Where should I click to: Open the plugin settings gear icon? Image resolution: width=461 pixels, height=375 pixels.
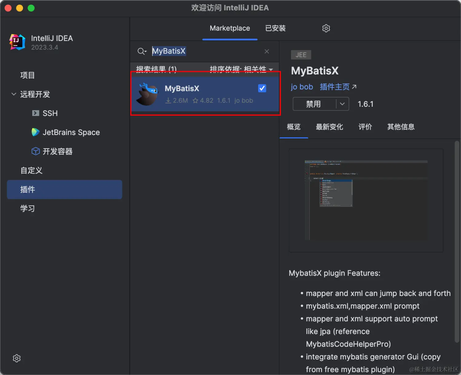(x=326, y=28)
